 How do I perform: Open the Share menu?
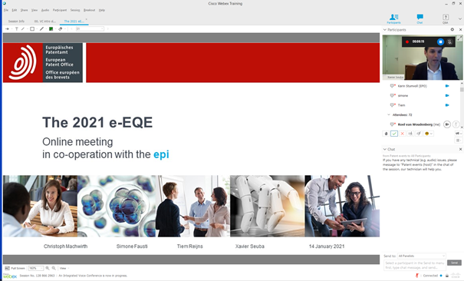pyautogui.click(x=24, y=10)
